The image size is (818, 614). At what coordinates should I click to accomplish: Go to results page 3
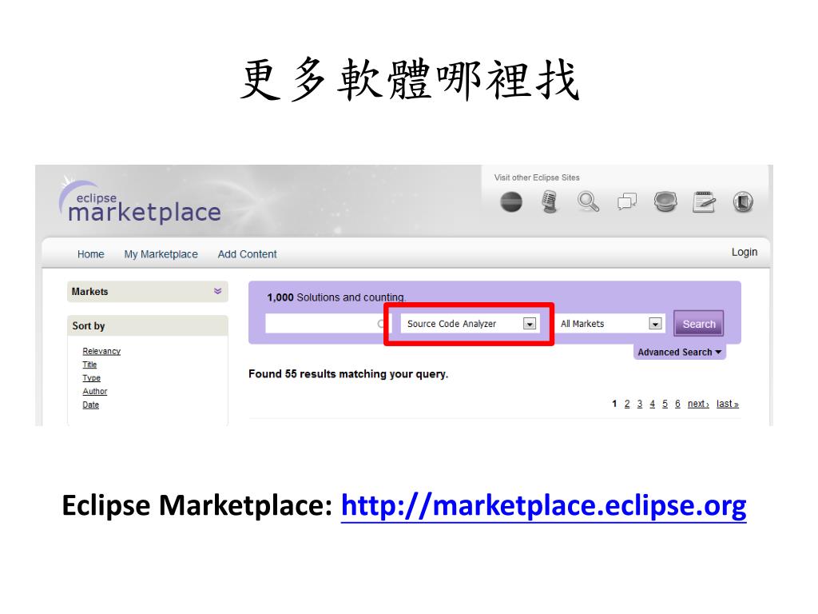coord(640,404)
